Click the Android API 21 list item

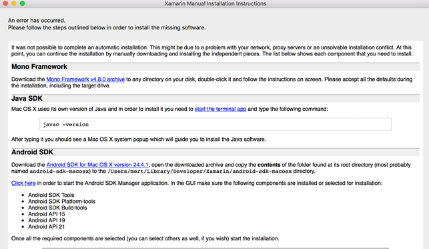point(46,226)
